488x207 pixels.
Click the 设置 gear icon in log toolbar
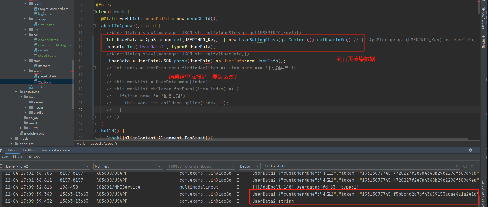tap(30, 157)
